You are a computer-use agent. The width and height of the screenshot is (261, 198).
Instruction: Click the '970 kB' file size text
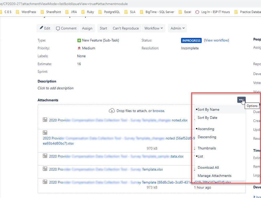152,148
